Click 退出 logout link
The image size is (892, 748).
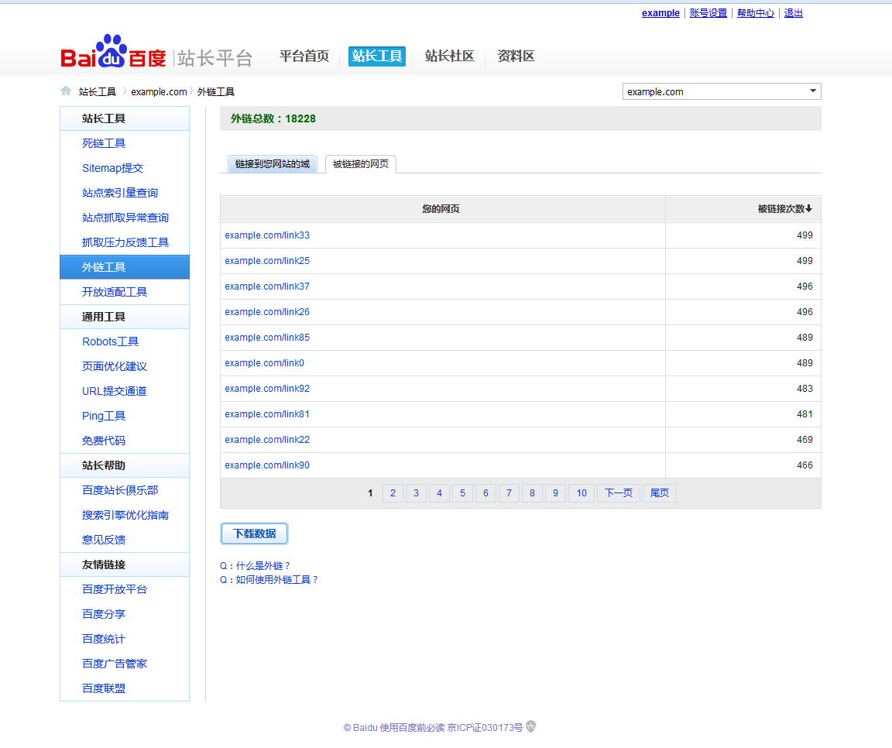[x=793, y=13]
